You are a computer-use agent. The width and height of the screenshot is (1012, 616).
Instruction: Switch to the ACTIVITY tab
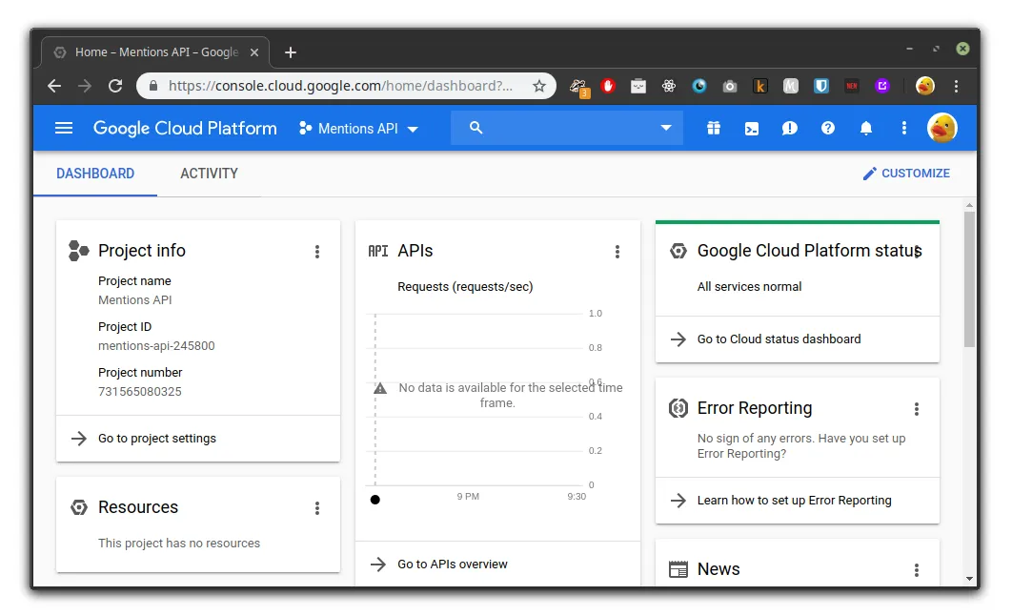click(209, 174)
